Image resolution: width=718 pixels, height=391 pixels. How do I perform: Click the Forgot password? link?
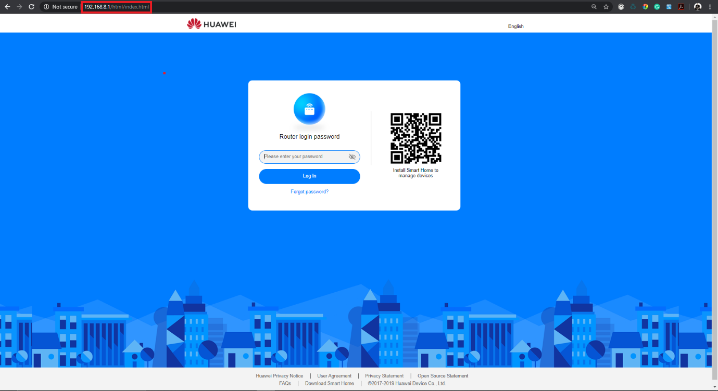(x=309, y=192)
